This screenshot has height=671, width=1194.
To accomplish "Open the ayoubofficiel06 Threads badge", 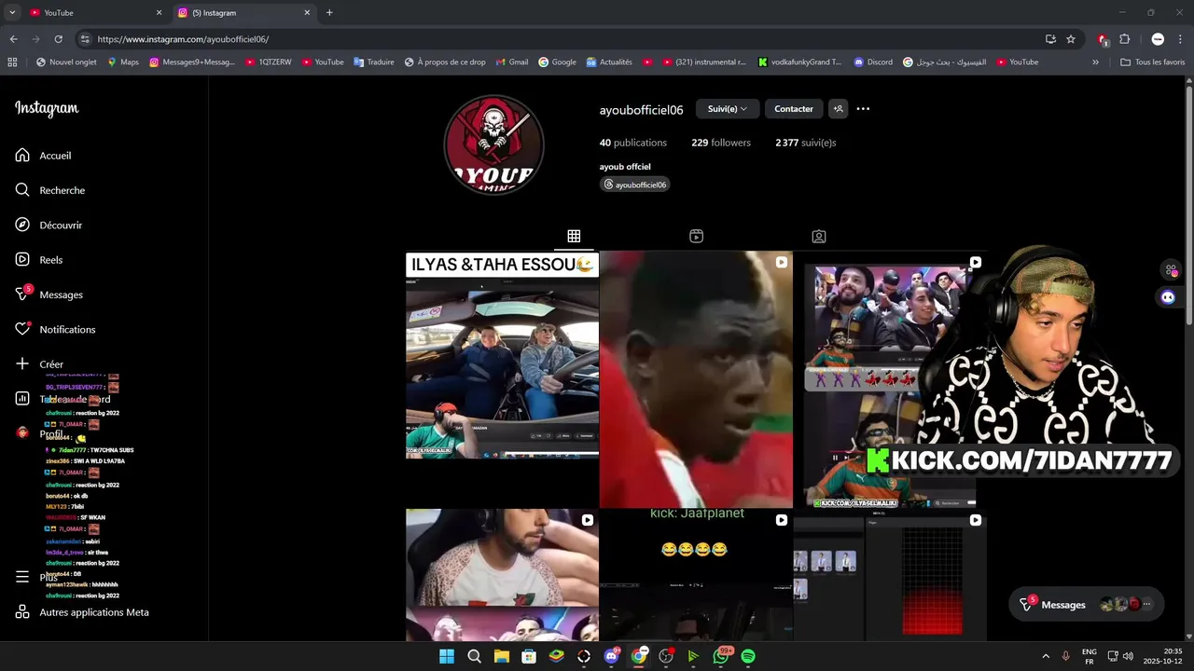I will 635,185.
